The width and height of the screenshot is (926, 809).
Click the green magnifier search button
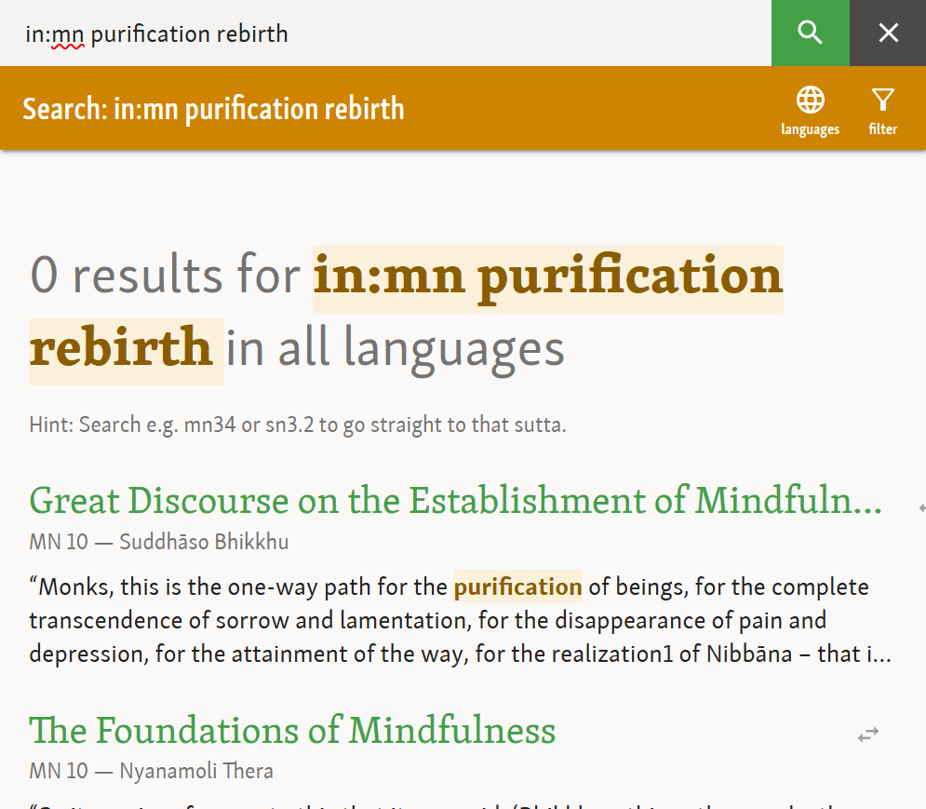click(x=811, y=34)
